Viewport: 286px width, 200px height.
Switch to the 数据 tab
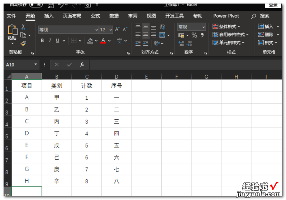pos(114,16)
